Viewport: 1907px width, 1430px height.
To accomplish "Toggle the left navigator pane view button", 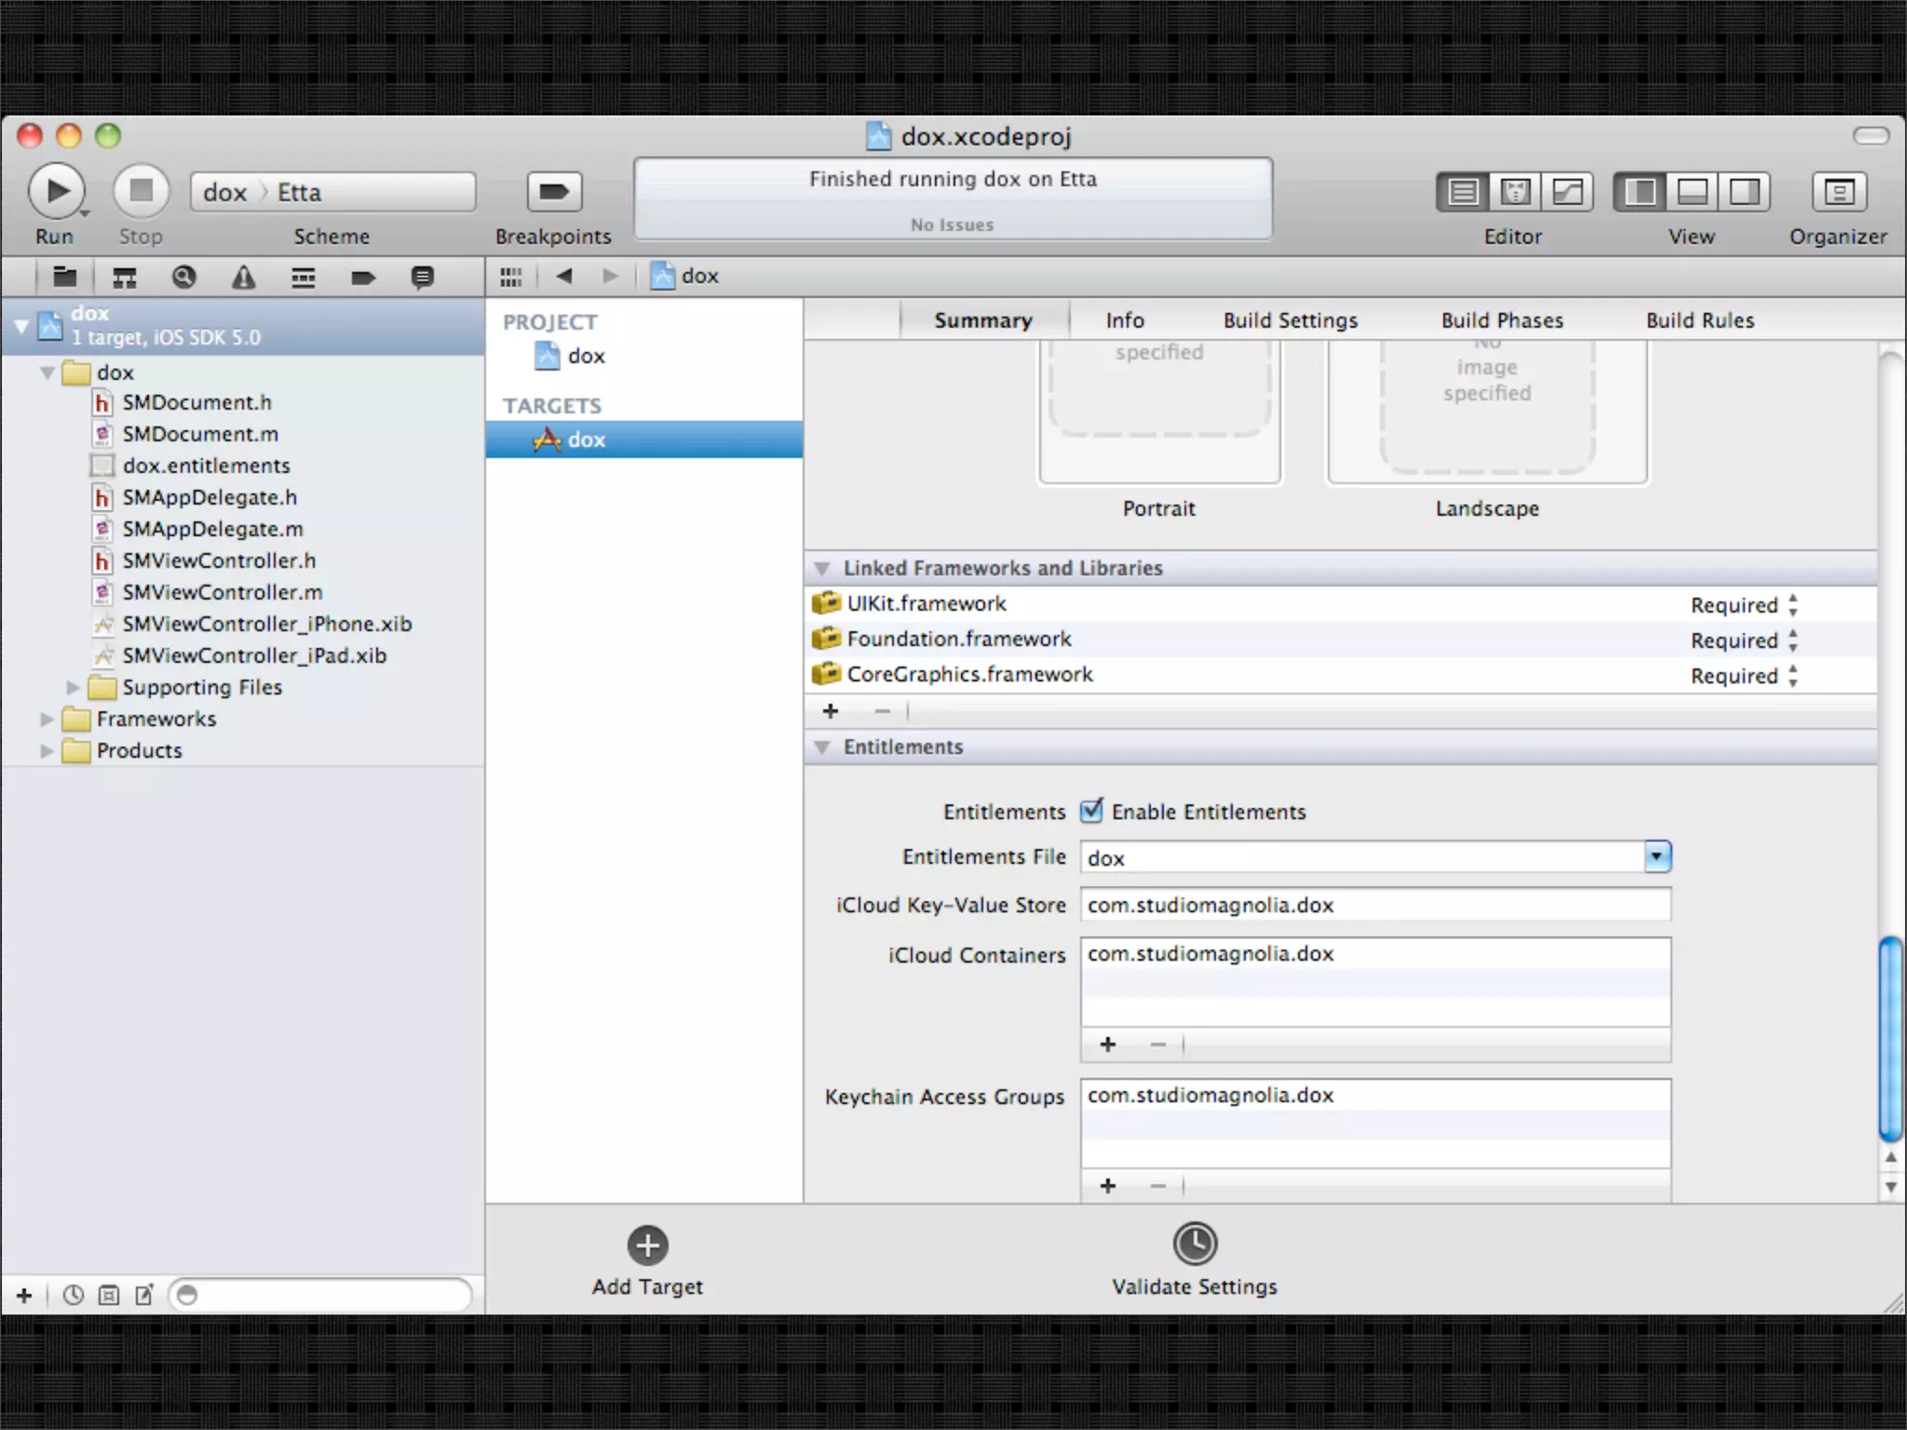I will pyautogui.click(x=1640, y=192).
